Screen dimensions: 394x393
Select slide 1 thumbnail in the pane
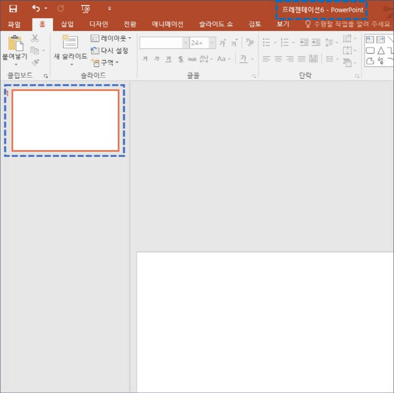[x=65, y=121]
